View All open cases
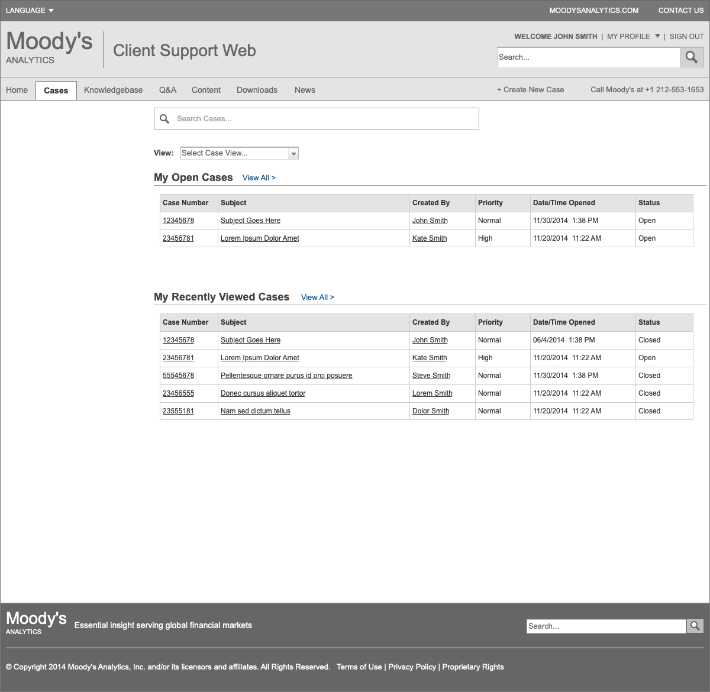 click(x=259, y=177)
